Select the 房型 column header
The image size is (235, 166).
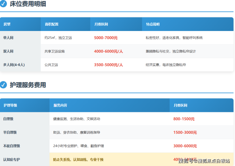pos(7,24)
